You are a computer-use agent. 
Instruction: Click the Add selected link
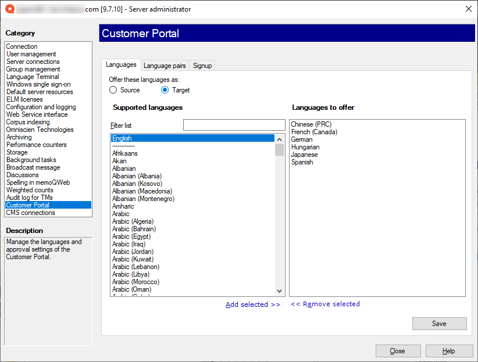252,304
